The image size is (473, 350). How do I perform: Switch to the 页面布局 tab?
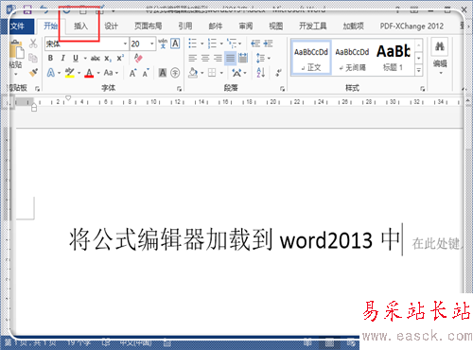tap(149, 26)
